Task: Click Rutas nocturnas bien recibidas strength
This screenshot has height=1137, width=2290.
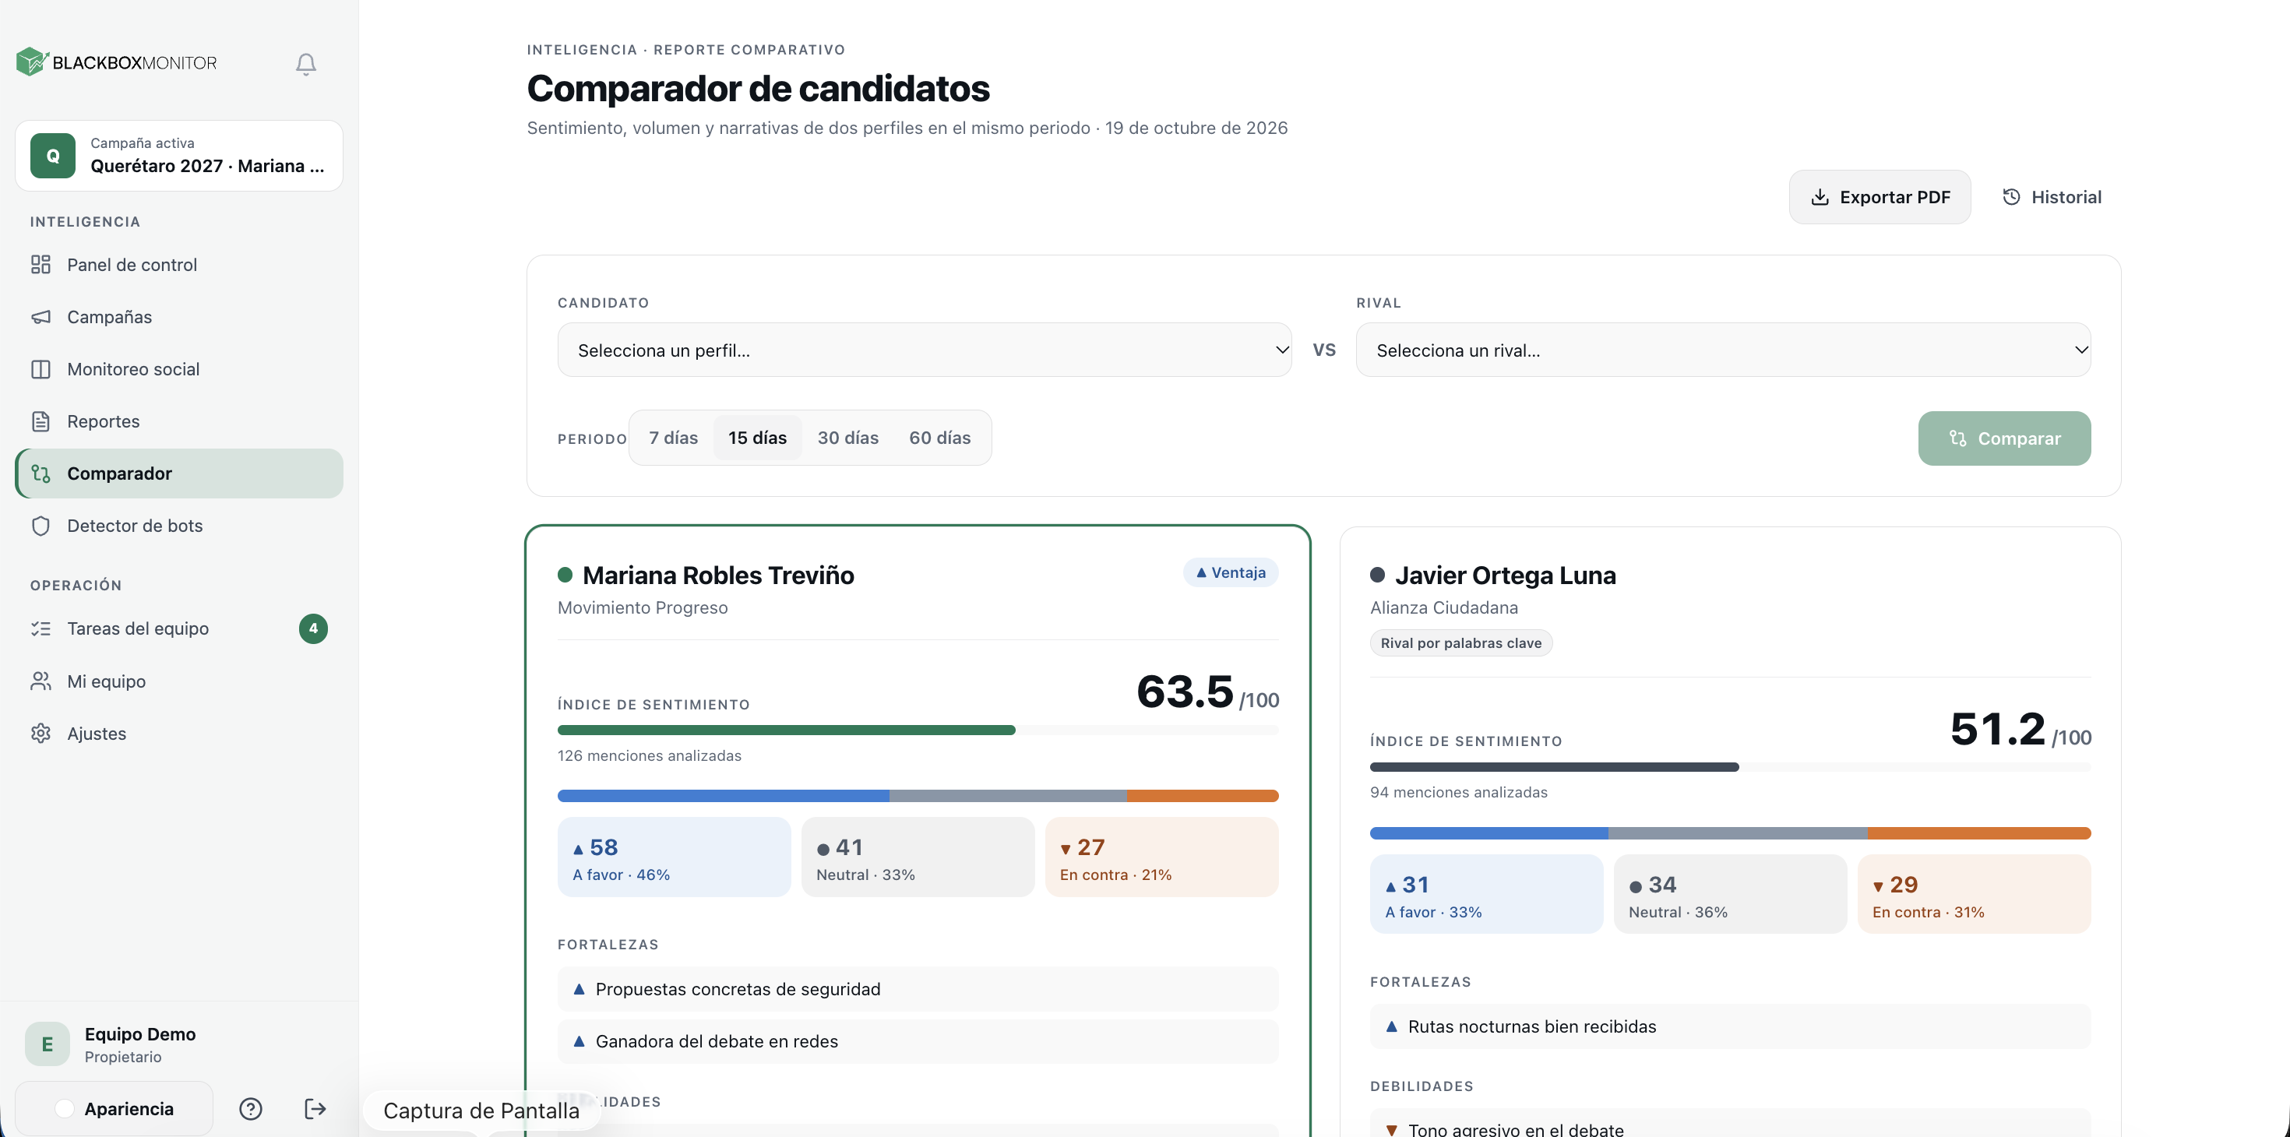Action: click(x=1730, y=1026)
